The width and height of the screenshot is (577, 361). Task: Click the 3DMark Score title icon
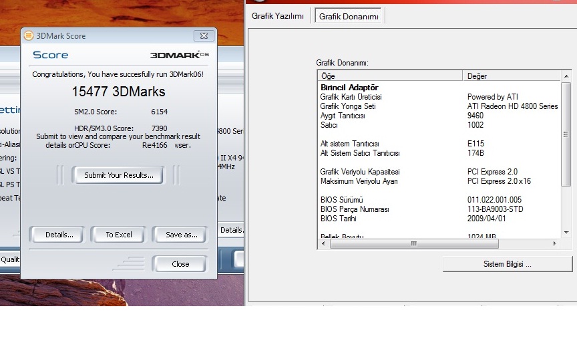[28, 35]
